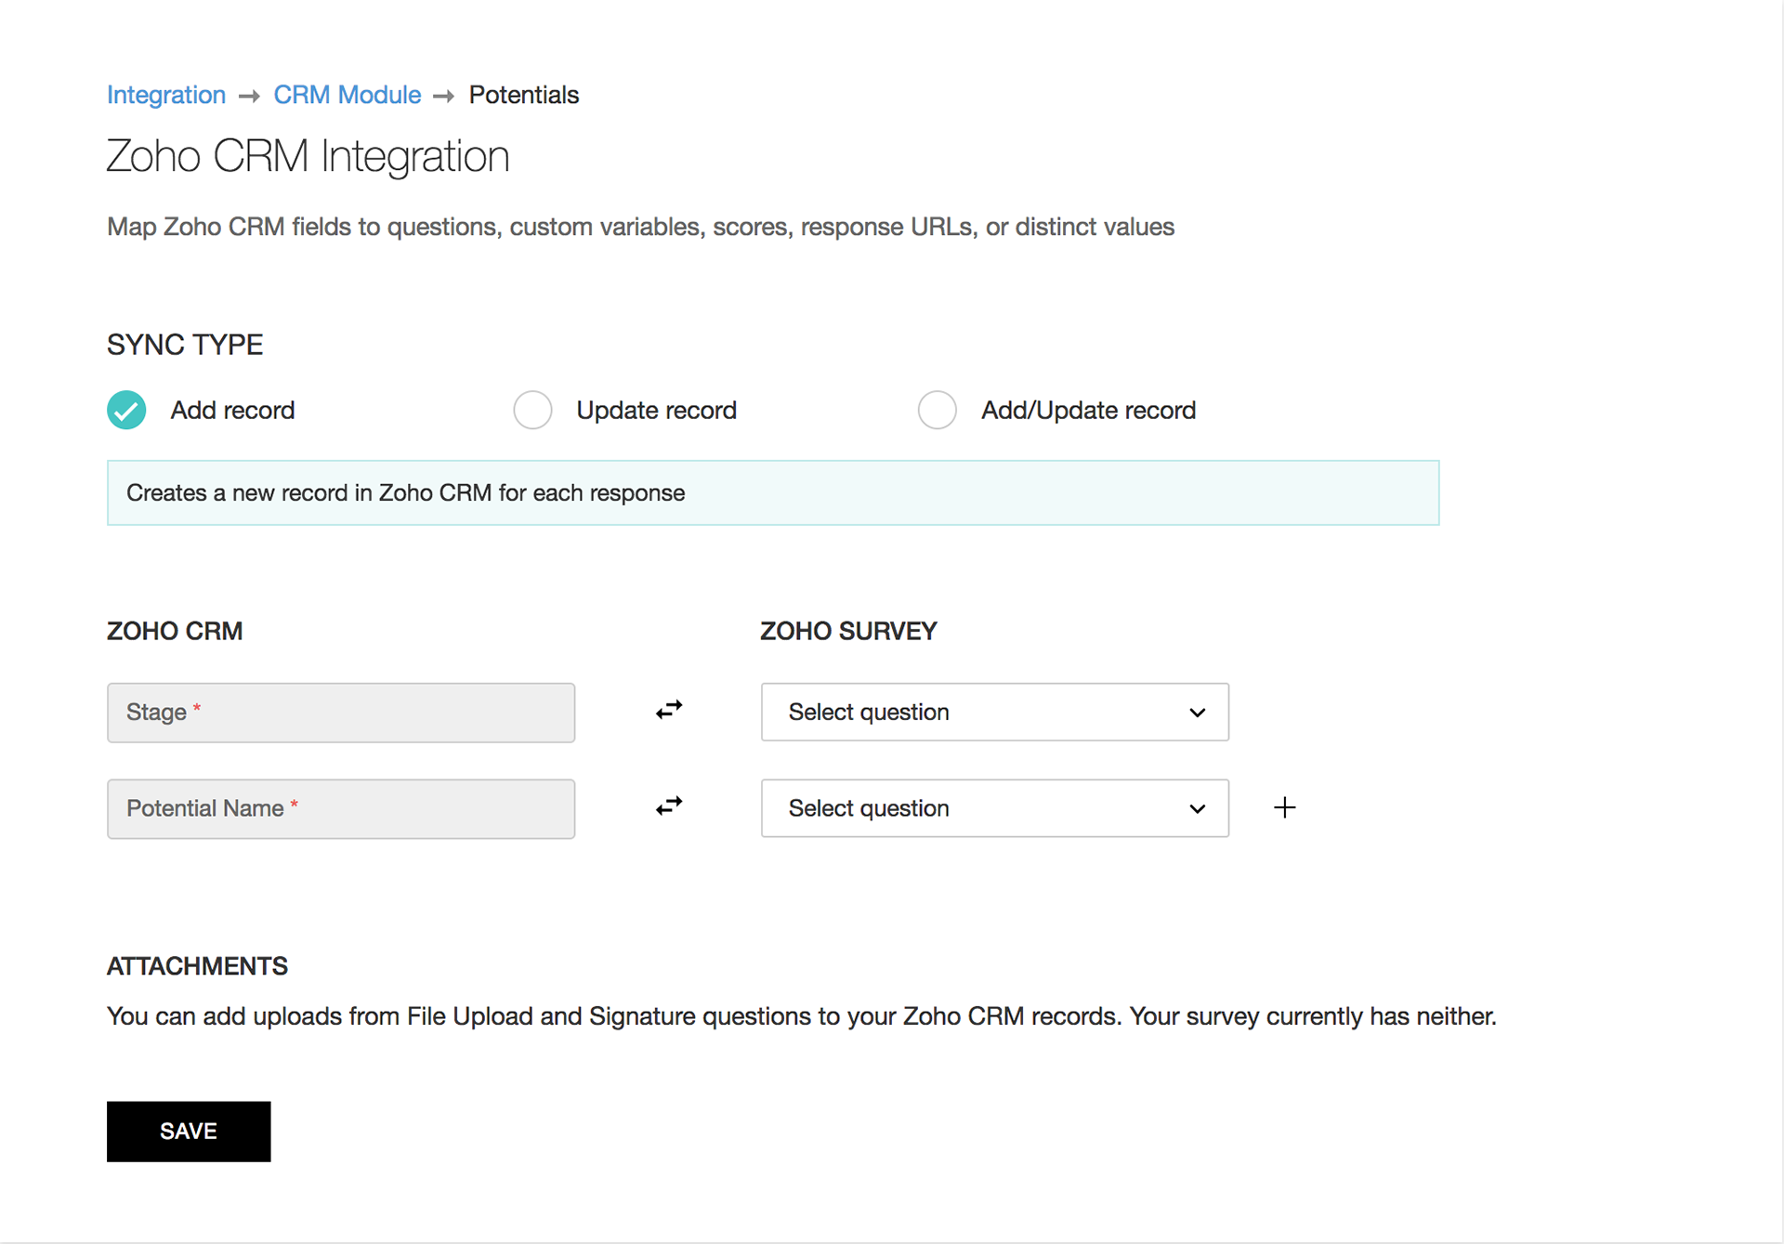Click the Add record label text

[232, 410]
